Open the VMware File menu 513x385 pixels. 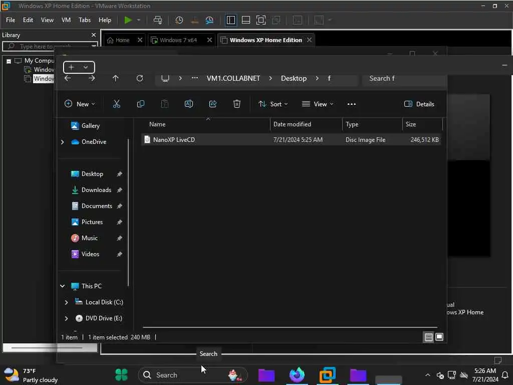(x=11, y=20)
